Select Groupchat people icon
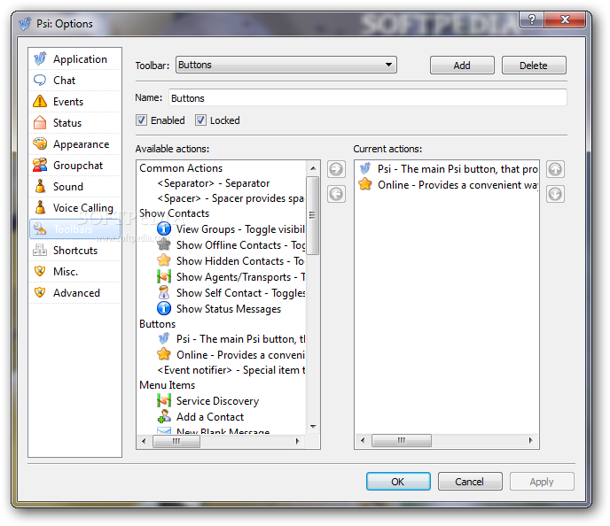 40,165
